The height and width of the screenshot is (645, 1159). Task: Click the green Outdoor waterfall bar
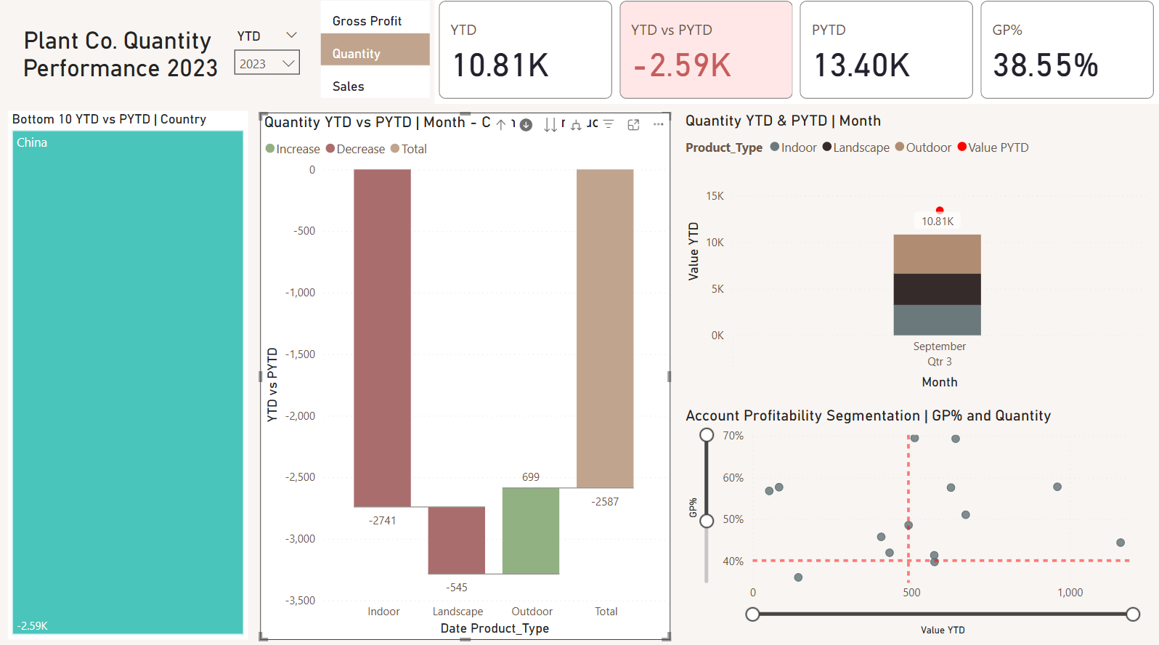pos(531,531)
